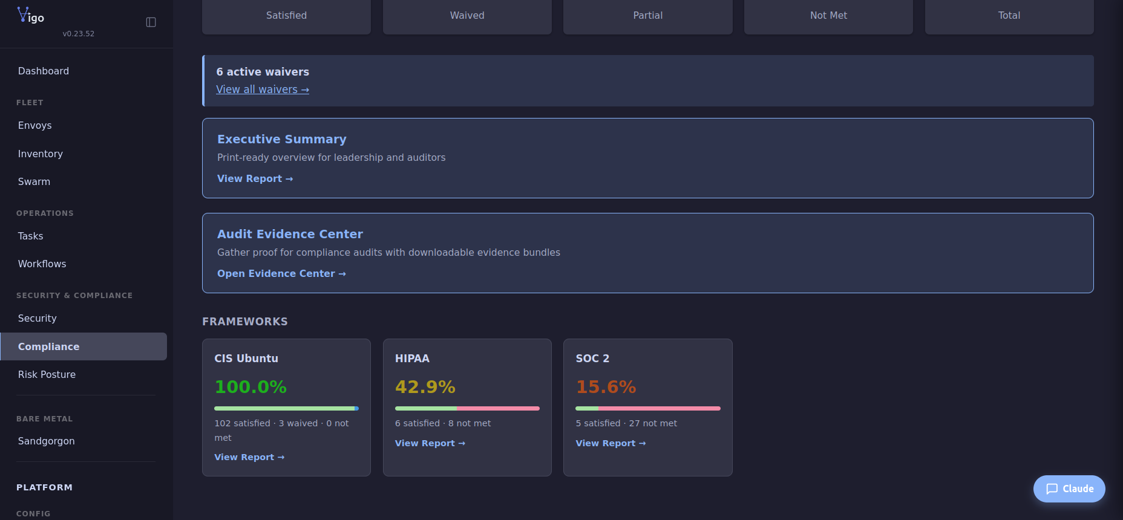1123x520 pixels.
Task: Click the Partial stat card
Action: pos(648,16)
